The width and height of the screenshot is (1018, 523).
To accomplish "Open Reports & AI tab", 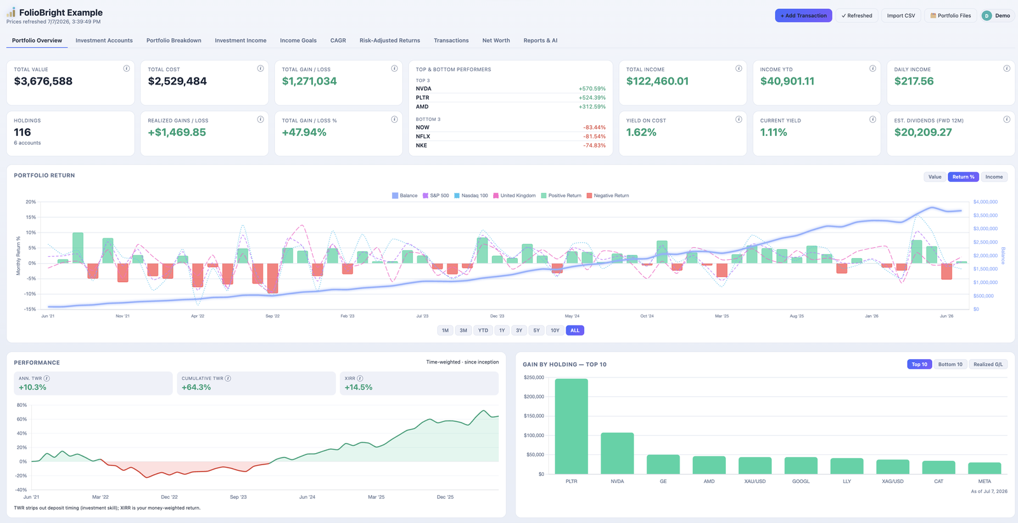I will (540, 41).
